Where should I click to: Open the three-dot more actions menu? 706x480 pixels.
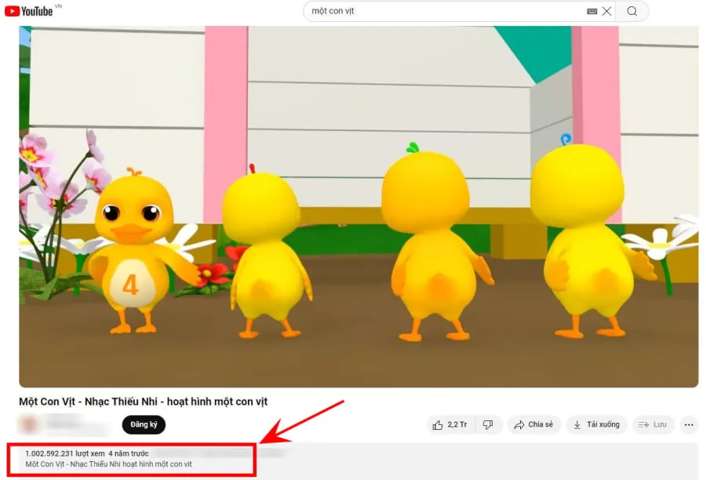pos(689,424)
